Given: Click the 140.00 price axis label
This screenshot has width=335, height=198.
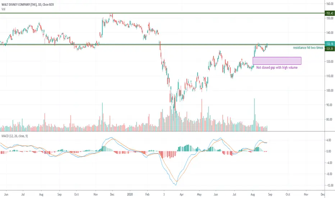Looking at the screenshot, I should [330, 33].
